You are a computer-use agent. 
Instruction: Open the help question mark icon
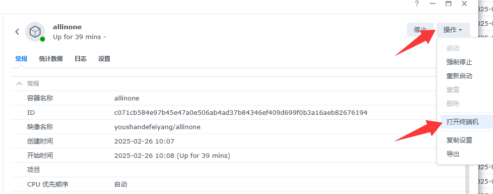click(416, 4)
